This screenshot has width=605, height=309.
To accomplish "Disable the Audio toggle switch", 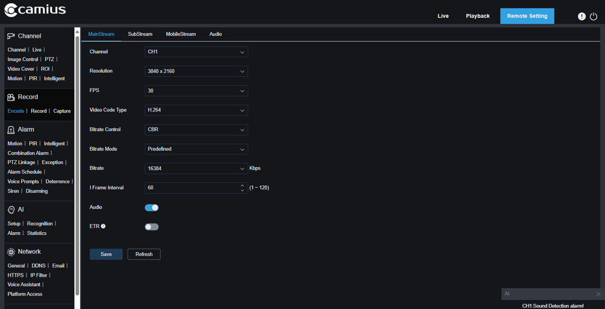I will pos(152,207).
